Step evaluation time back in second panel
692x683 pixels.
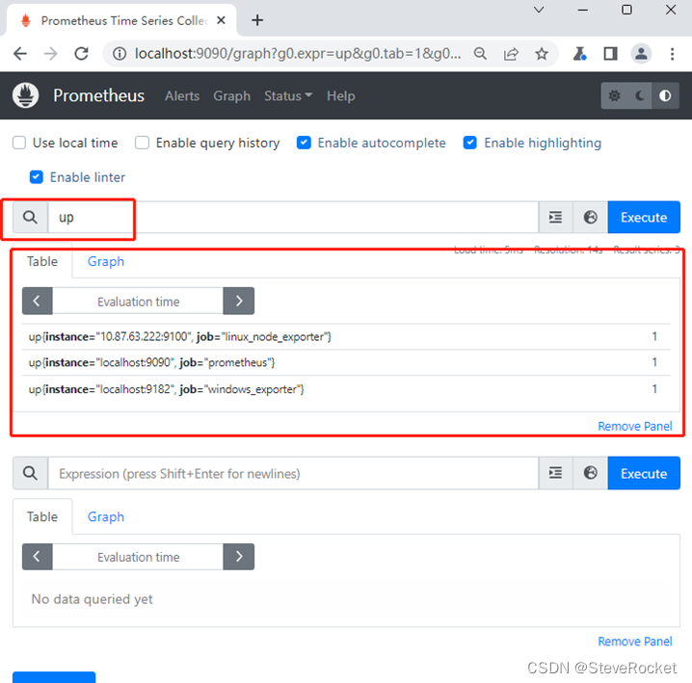click(37, 557)
